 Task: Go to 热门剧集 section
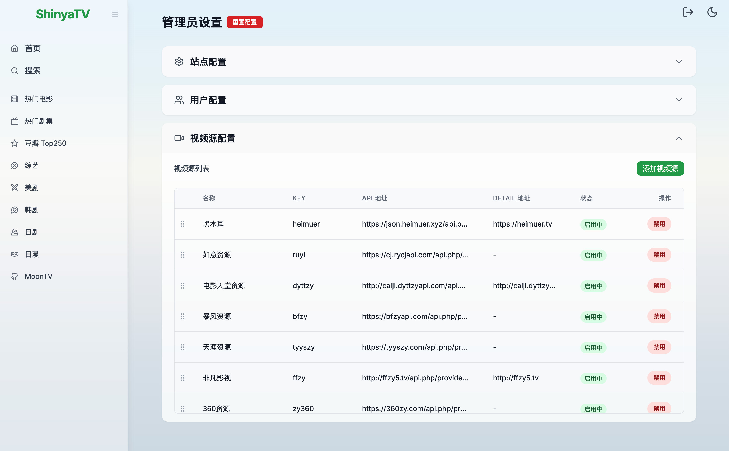click(64, 121)
